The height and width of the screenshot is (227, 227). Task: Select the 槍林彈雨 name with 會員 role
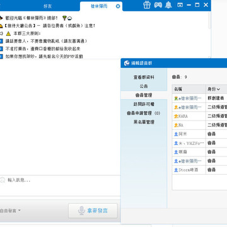[x=190, y=161]
